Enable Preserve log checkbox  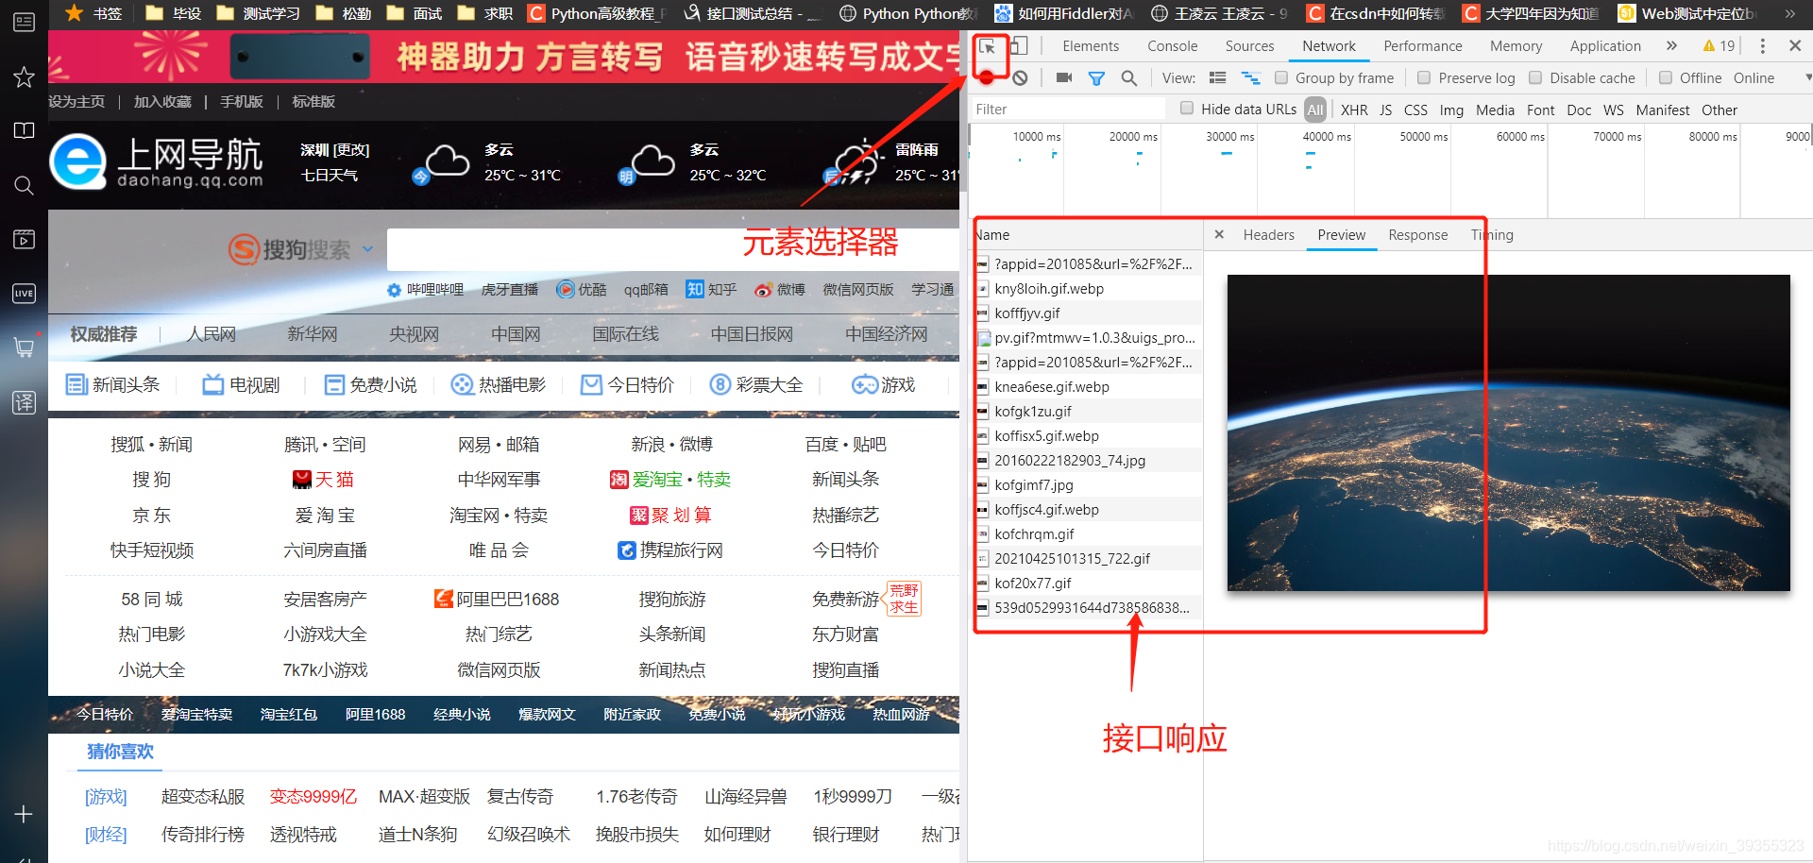(x=1424, y=78)
